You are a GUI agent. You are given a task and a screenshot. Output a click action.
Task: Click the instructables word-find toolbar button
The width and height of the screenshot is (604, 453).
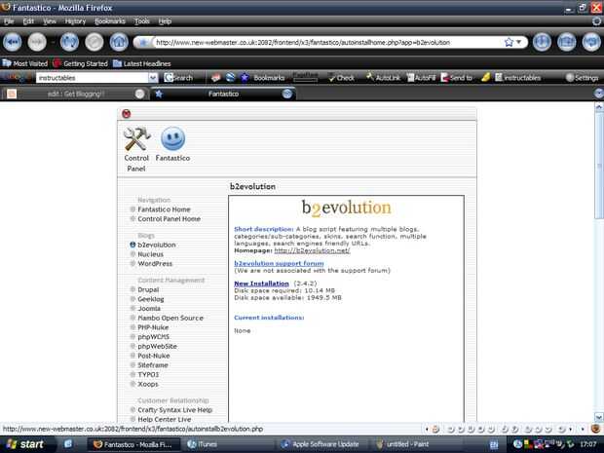coord(517,78)
